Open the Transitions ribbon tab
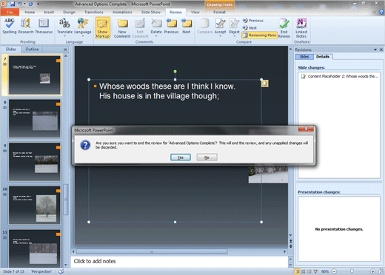The width and height of the screenshot is (385, 275). pos(94,12)
